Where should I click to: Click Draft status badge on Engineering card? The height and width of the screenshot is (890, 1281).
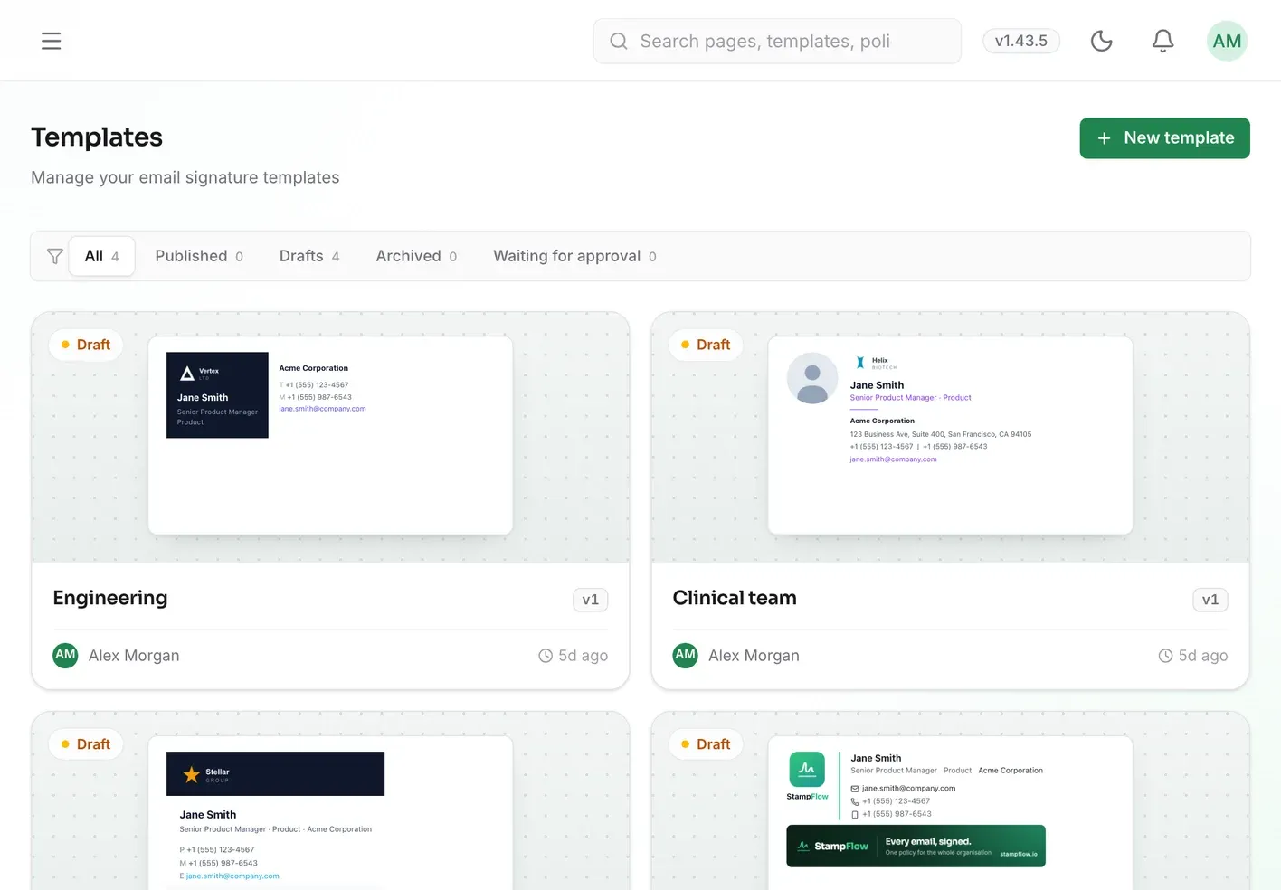86,345
